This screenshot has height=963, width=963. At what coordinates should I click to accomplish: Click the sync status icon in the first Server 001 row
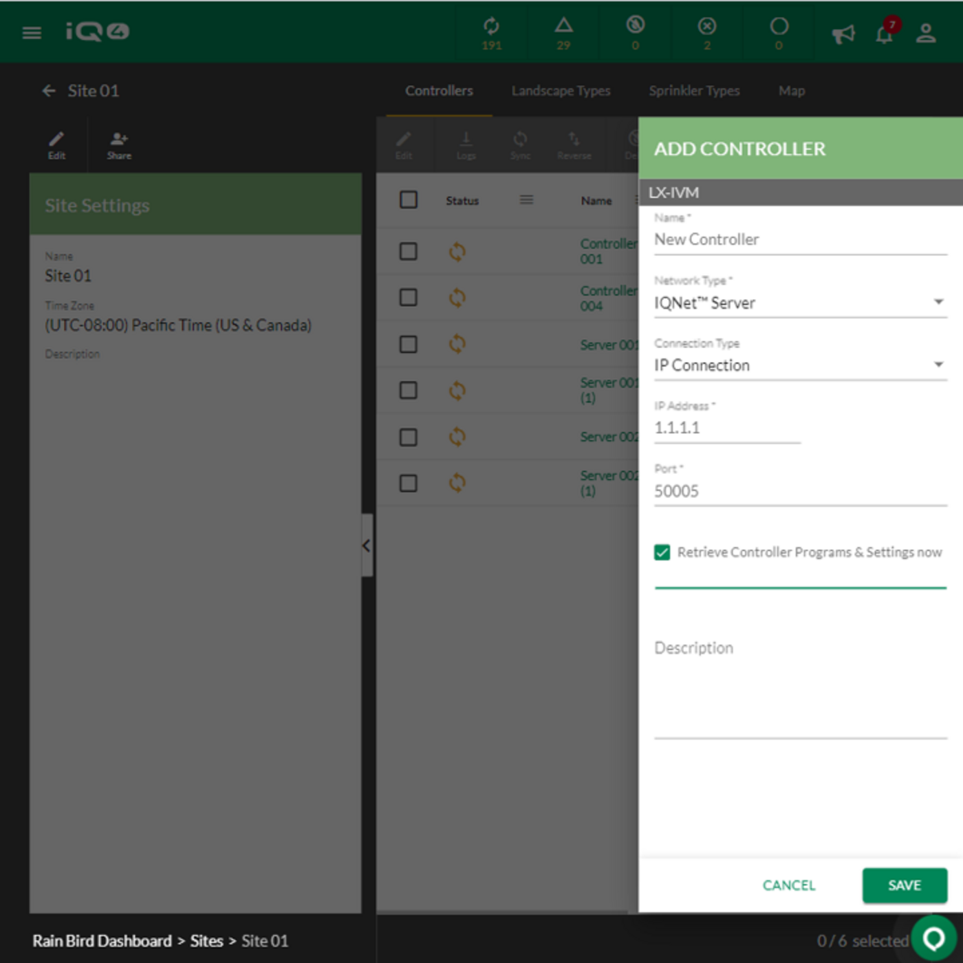(x=457, y=344)
